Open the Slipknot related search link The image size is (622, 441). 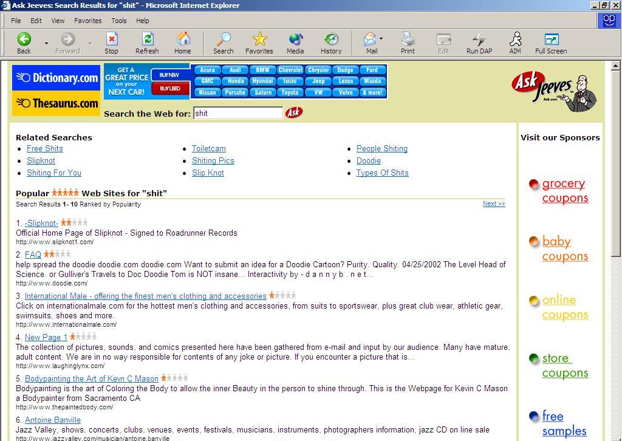pyautogui.click(x=41, y=160)
